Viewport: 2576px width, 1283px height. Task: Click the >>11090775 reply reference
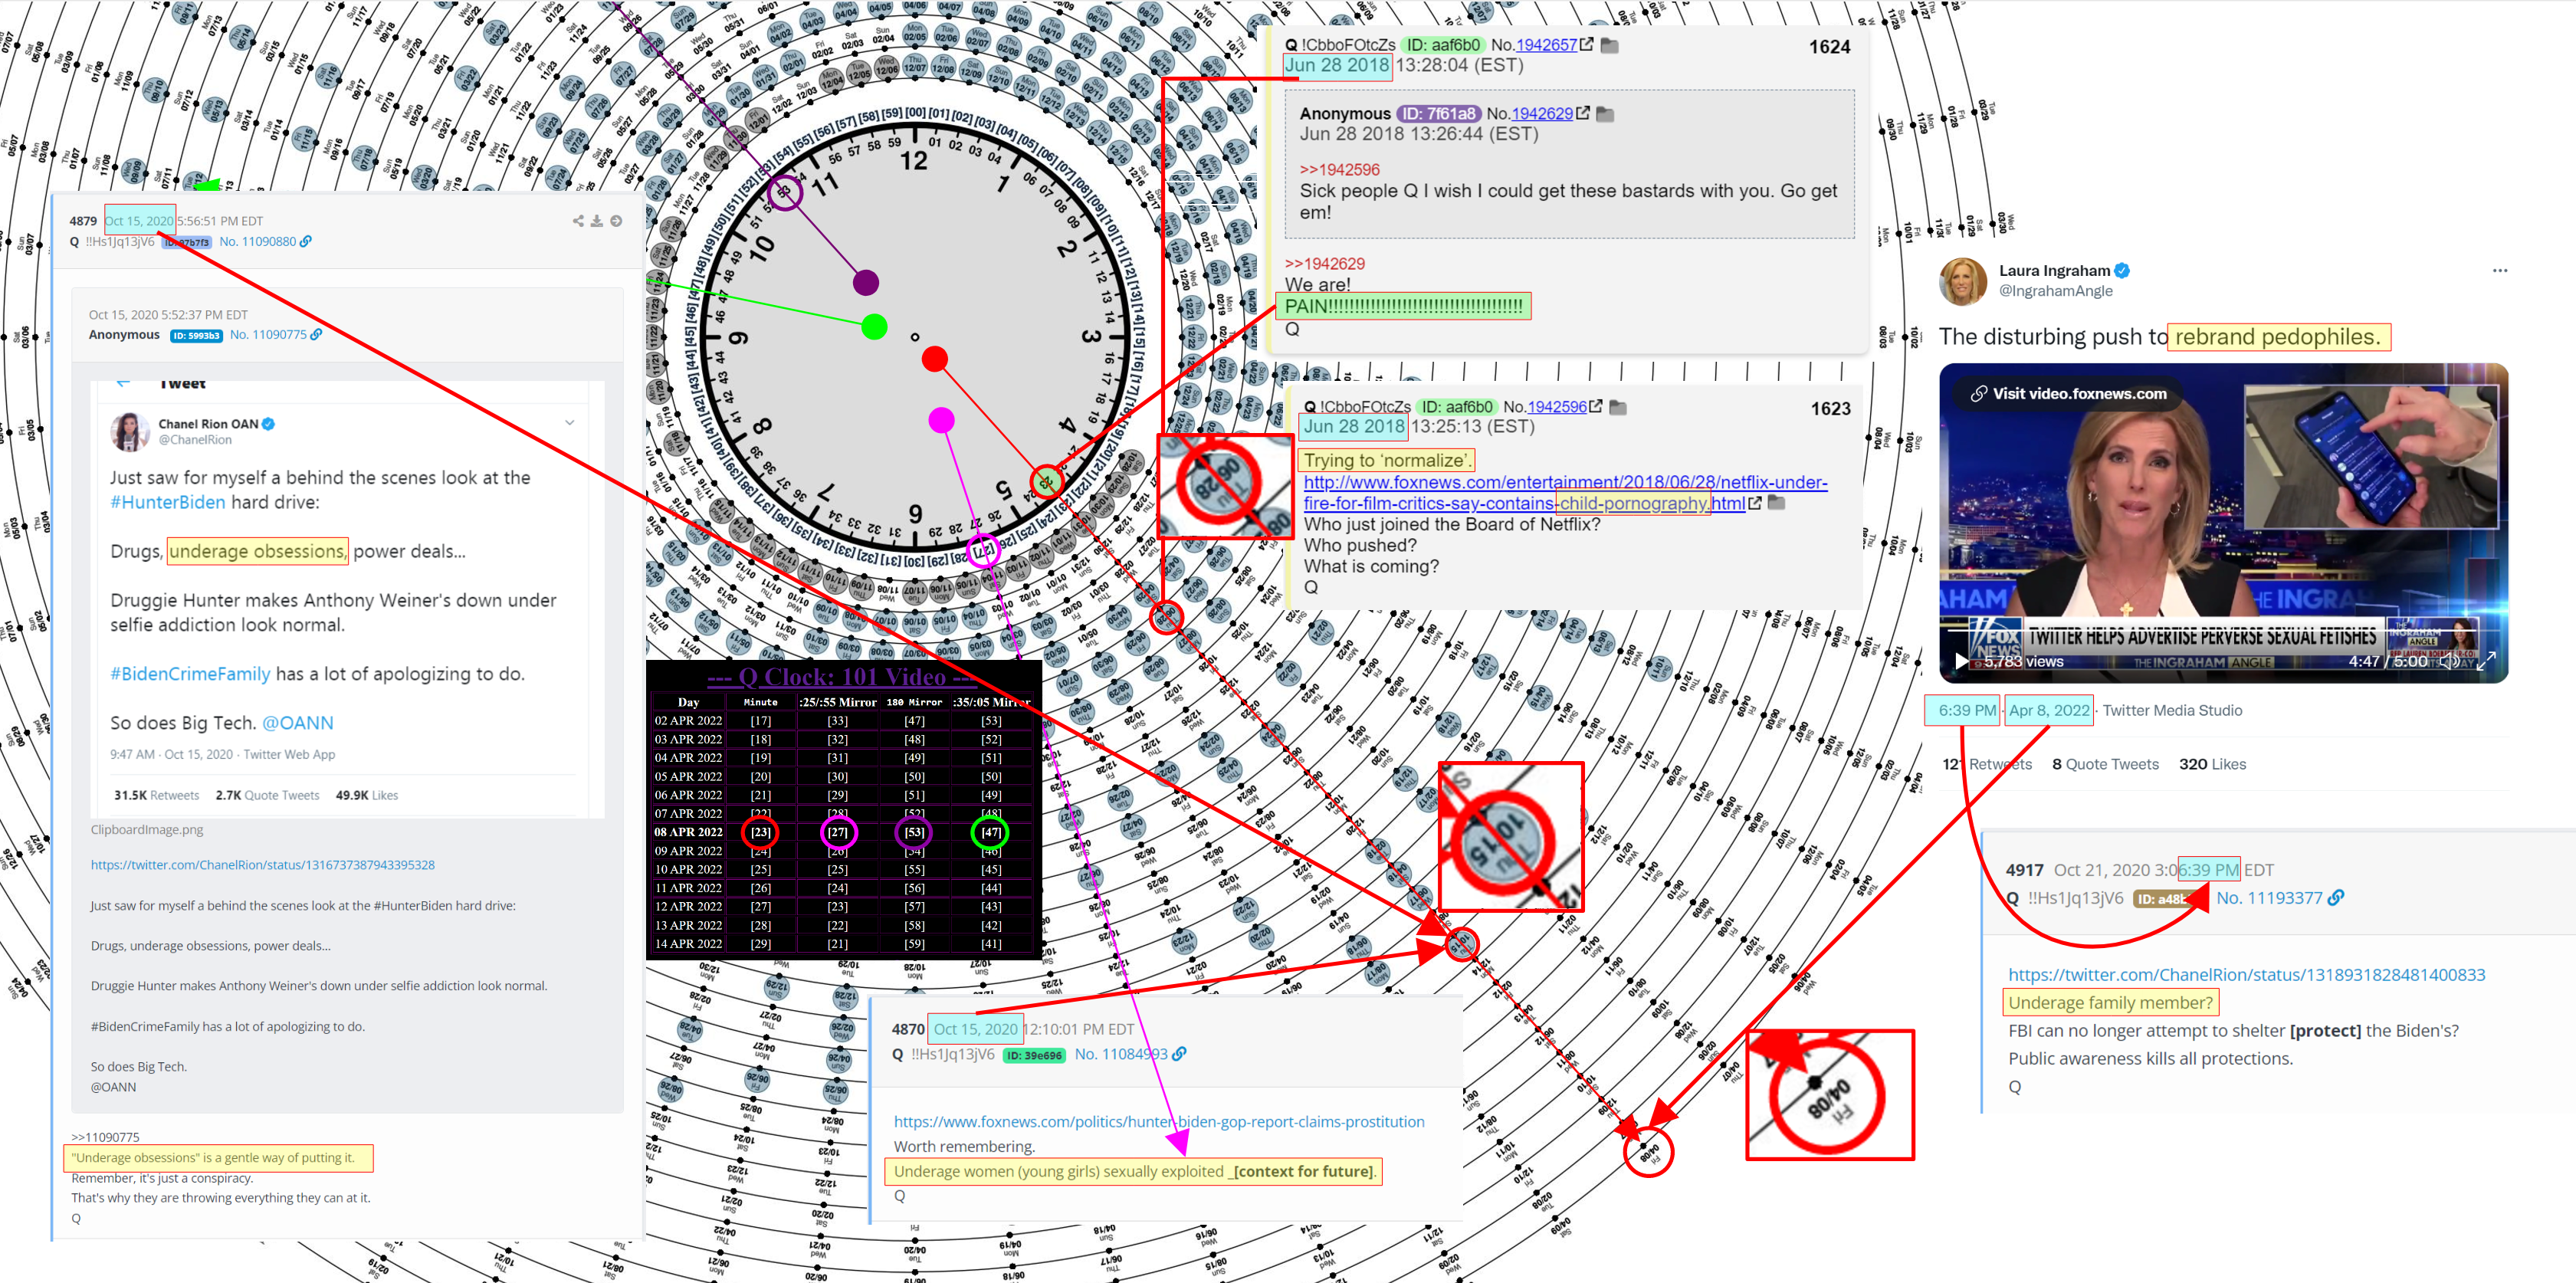tap(106, 1137)
